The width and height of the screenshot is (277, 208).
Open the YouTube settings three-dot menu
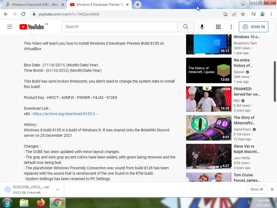231,27
